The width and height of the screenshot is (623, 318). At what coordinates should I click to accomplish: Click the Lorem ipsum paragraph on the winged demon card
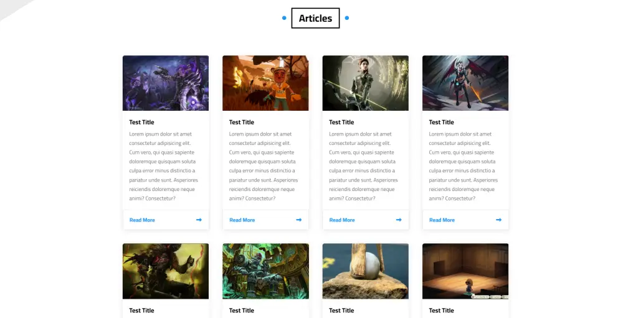pyautogui.click(x=464, y=166)
